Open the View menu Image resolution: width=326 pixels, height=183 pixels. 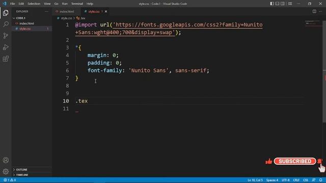47,4
